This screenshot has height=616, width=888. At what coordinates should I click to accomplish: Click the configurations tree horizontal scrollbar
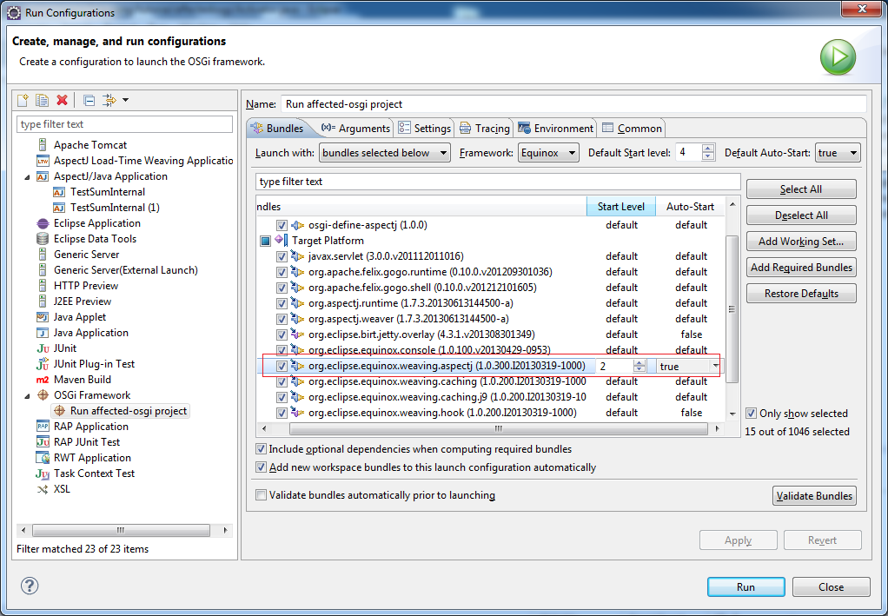coord(121,531)
